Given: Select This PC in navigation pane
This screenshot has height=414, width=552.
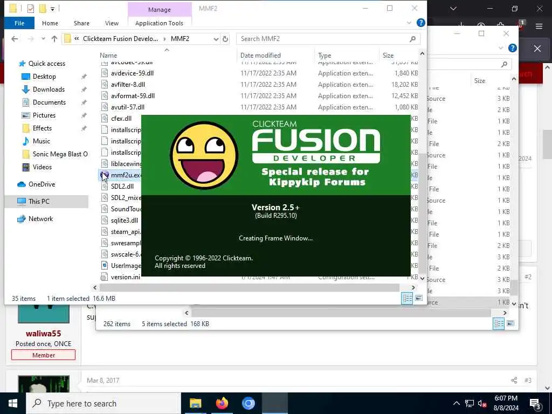Looking at the screenshot, I should (x=39, y=202).
